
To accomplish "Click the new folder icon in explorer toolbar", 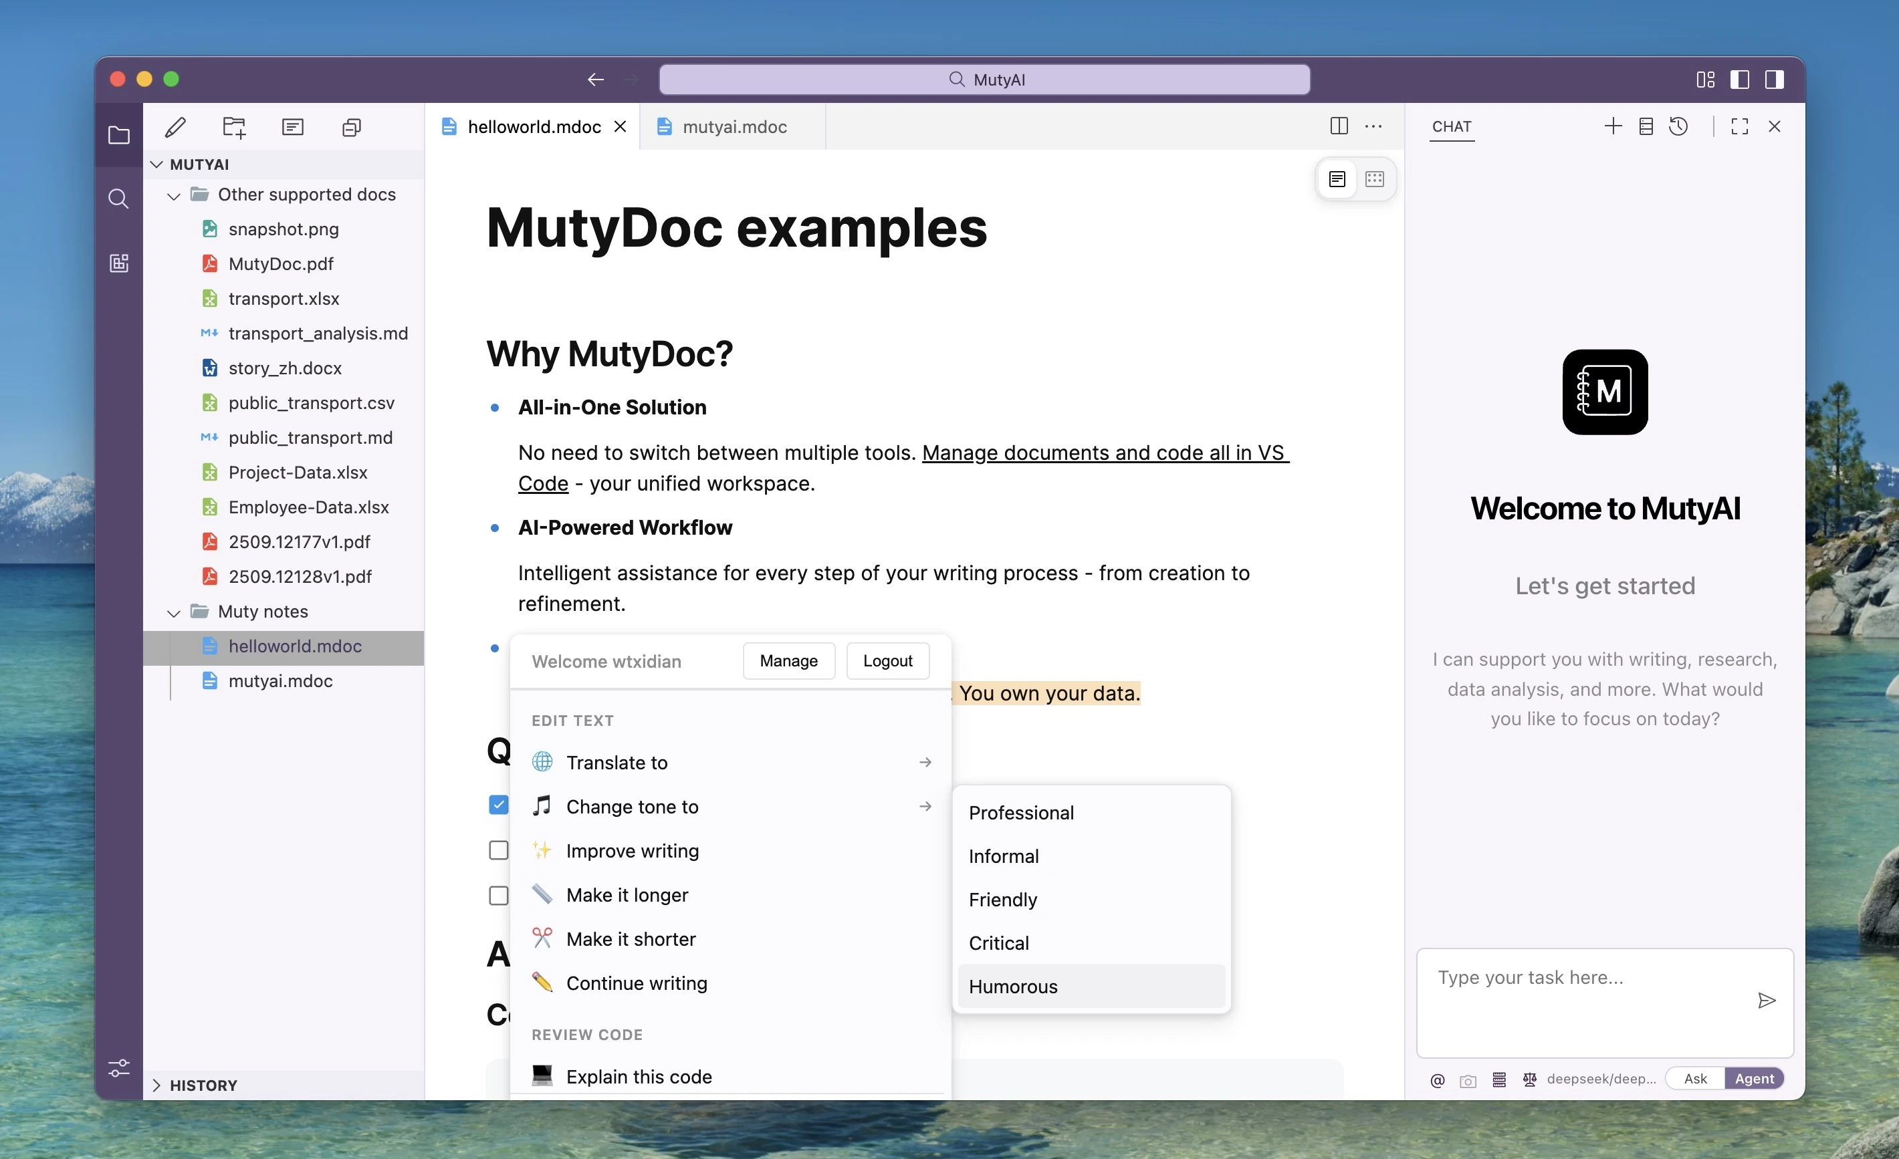I will (233, 126).
